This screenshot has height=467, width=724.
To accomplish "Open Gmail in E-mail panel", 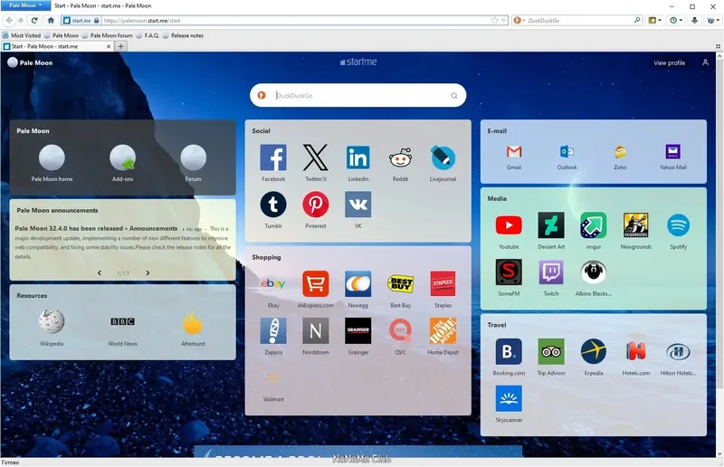I will coord(514,151).
